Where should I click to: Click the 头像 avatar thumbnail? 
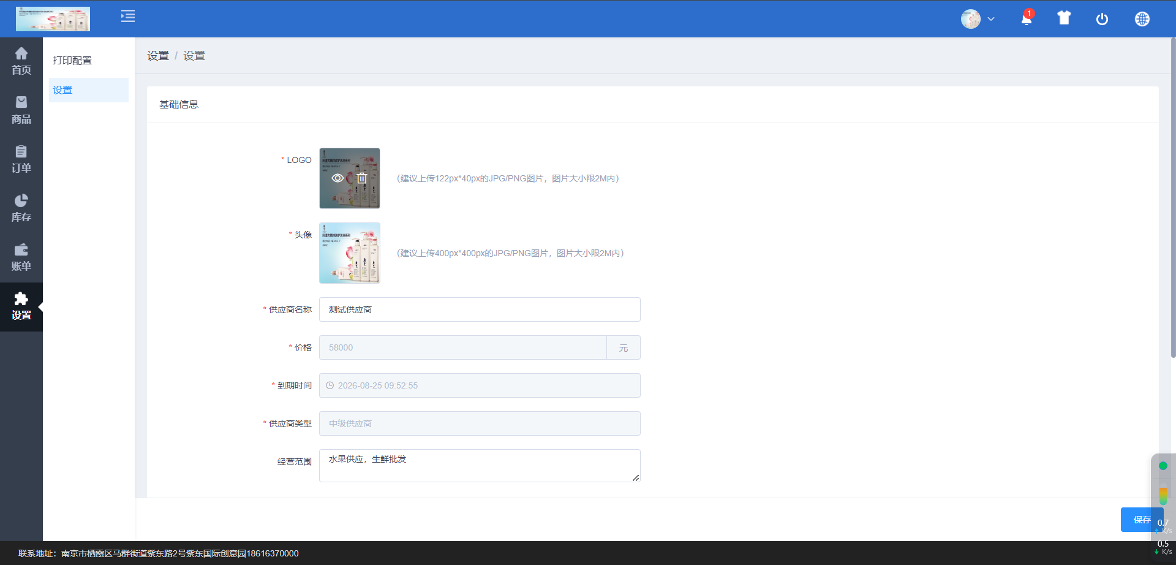click(x=350, y=253)
